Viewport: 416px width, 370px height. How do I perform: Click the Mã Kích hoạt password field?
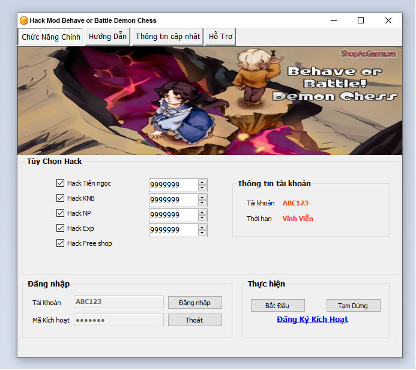119,320
